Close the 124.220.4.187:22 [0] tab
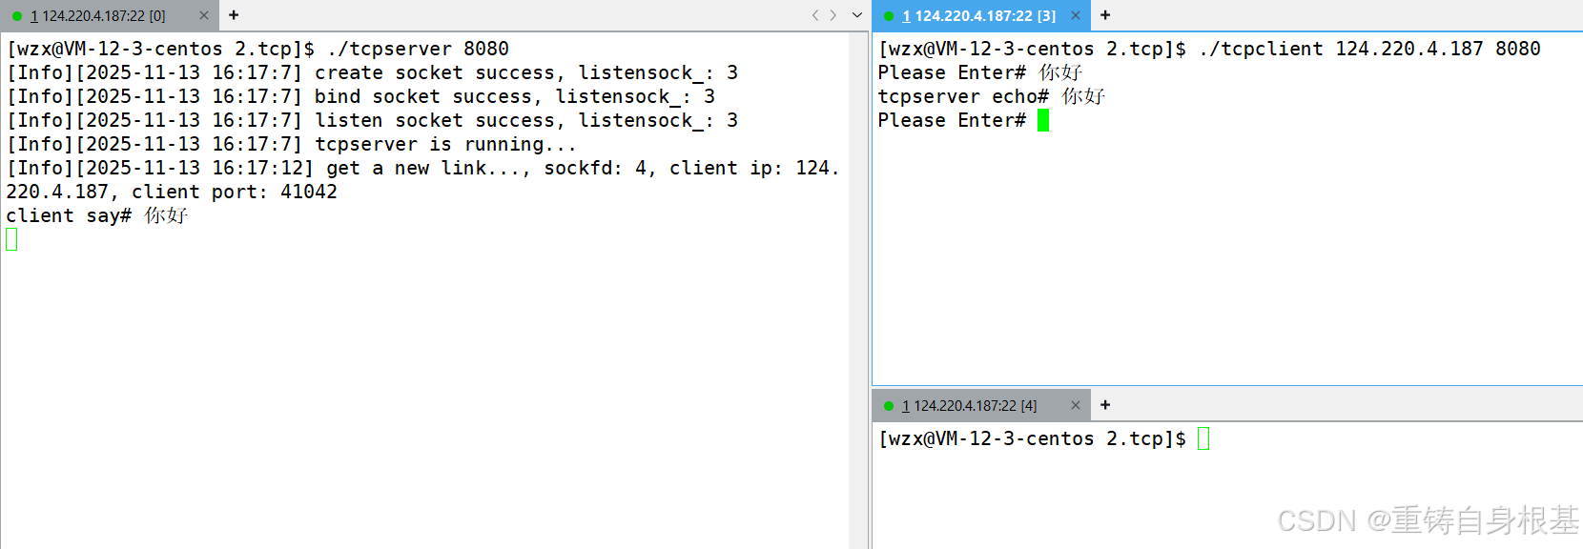Image resolution: width=1583 pixels, height=549 pixels. point(204,15)
